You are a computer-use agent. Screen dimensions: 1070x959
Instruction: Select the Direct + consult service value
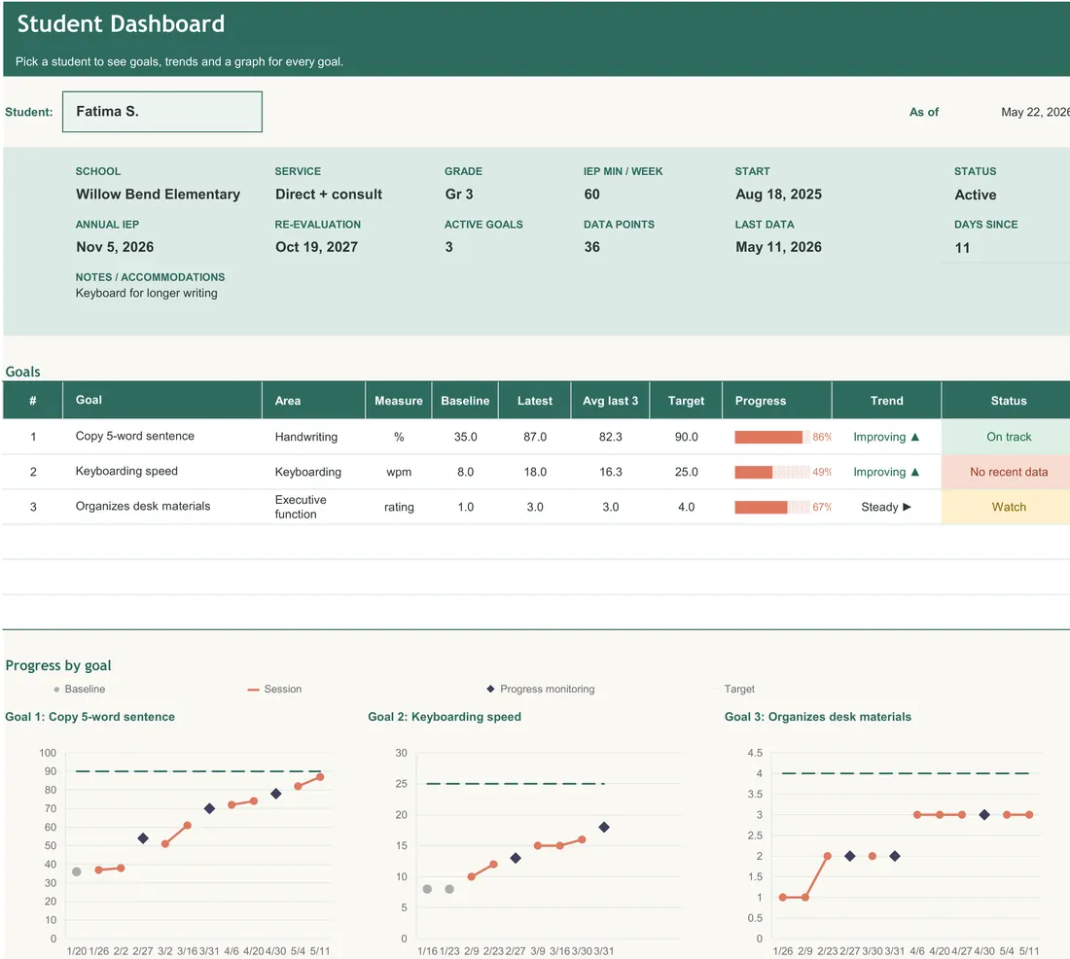(328, 195)
